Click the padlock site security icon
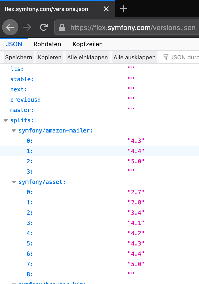The height and width of the screenshot is (284, 199). [x=62, y=27]
